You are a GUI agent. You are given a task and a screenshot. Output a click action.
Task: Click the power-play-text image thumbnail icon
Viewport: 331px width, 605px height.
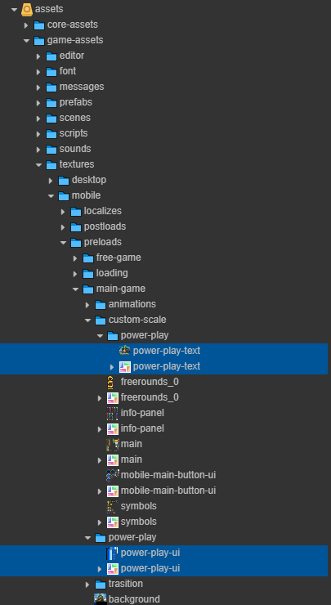(x=124, y=351)
